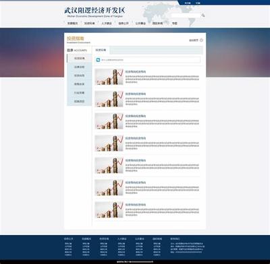Click the fourth footer column heading
Viewport: 270px width, 264px height.
tap(122, 238)
